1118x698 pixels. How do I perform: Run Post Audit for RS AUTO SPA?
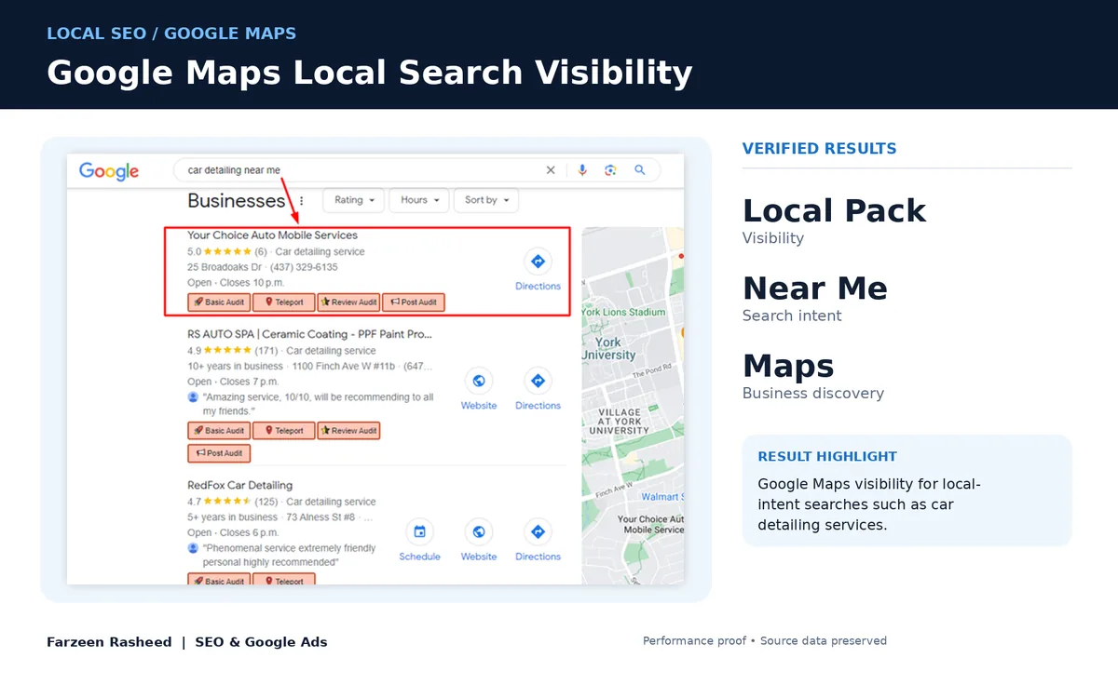pyautogui.click(x=219, y=453)
